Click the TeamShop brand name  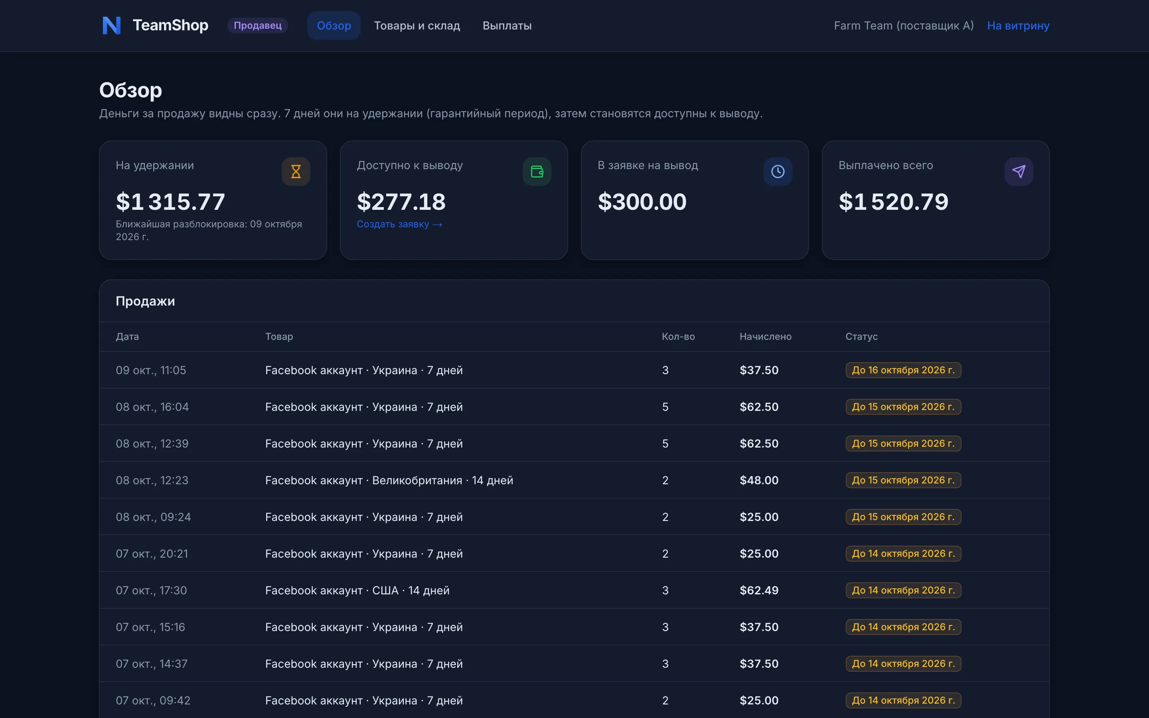tap(170, 25)
